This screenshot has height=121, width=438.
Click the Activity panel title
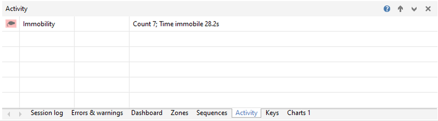[16, 9]
